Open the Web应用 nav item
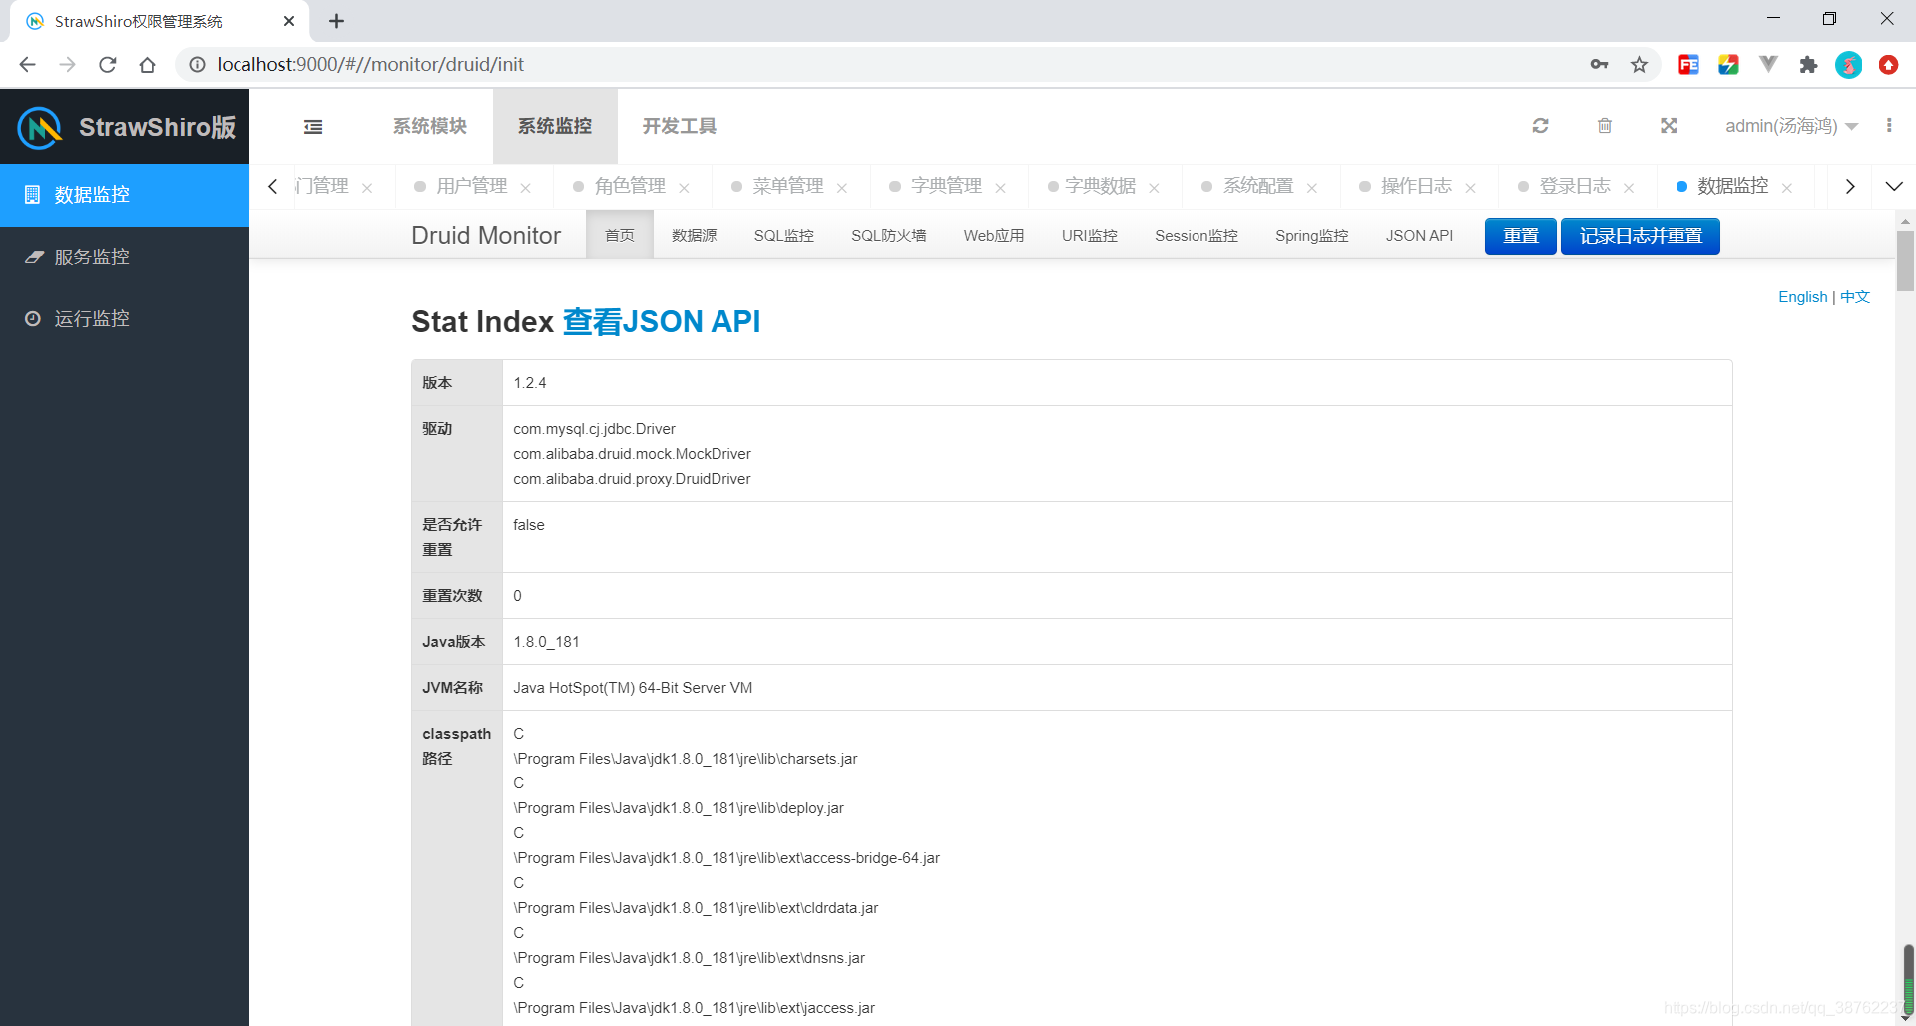1916x1026 pixels. pyautogui.click(x=994, y=235)
